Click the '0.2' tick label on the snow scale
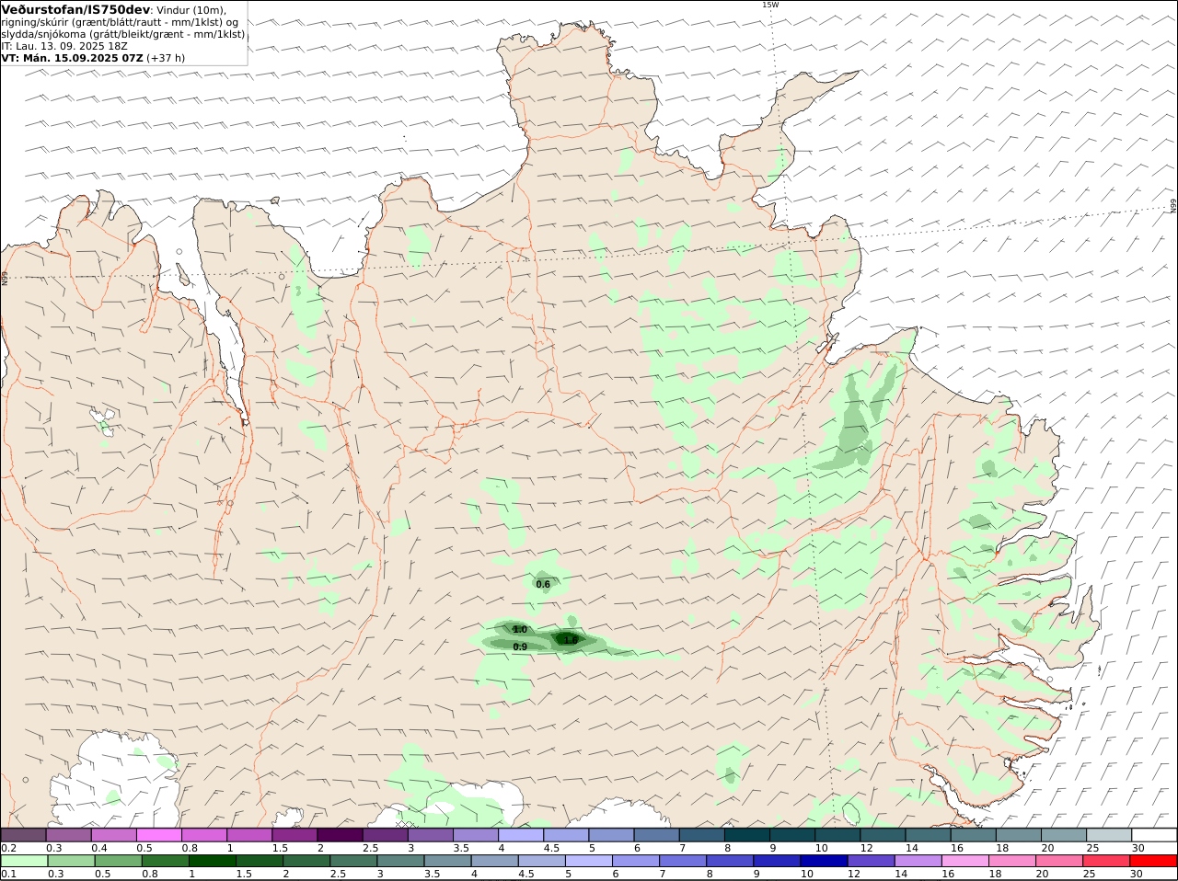Screen dimensions: 1178x881 [8, 848]
